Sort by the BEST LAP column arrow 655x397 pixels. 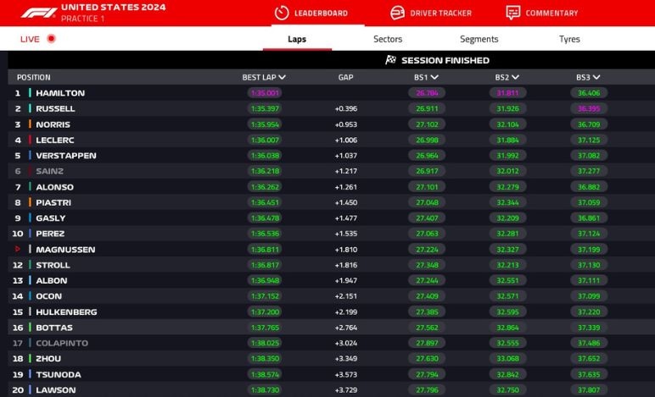click(x=282, y=77)
